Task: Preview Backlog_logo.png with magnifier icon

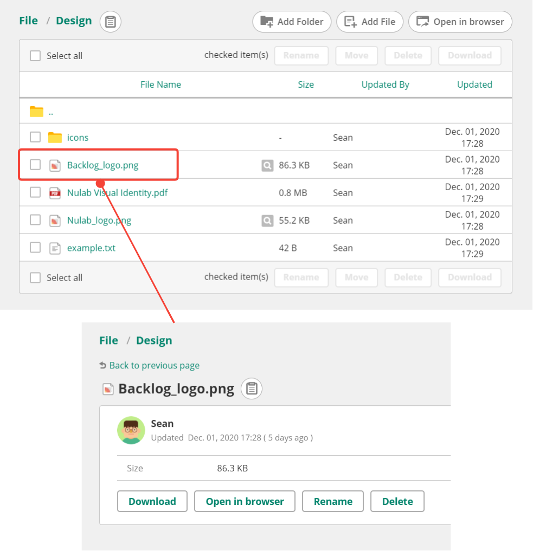Action: pos(267,165)
